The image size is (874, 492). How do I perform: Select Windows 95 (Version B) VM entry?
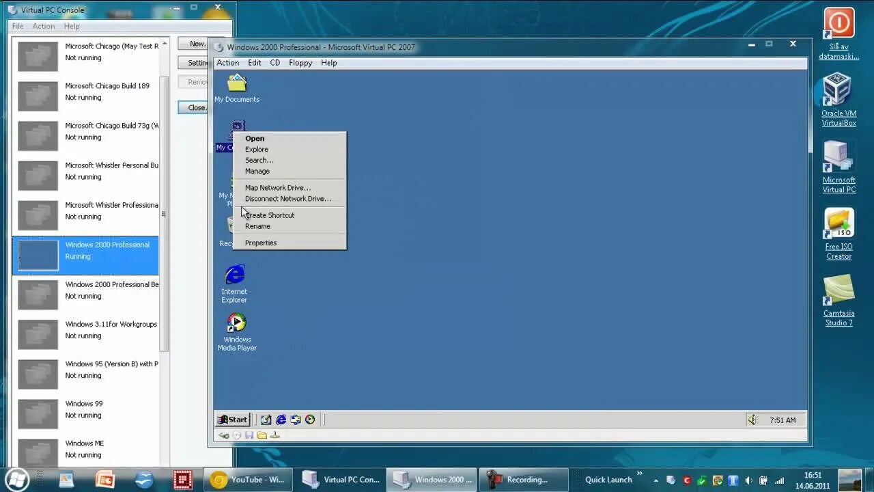(85, 374)
